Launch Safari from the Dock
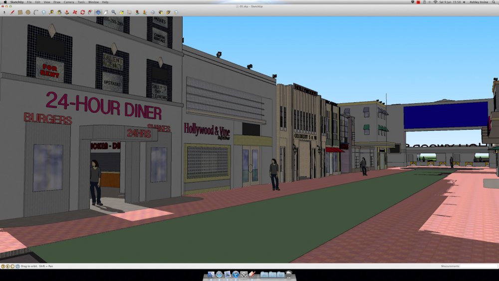The height and width of the screenshot is (281, 499). 219,275
